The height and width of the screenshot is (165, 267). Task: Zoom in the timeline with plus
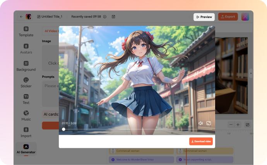(x=238, y=125)
